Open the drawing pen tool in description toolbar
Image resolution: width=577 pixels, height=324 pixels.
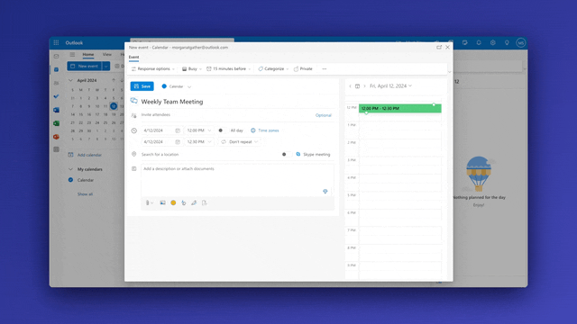(x=194, y=202)
